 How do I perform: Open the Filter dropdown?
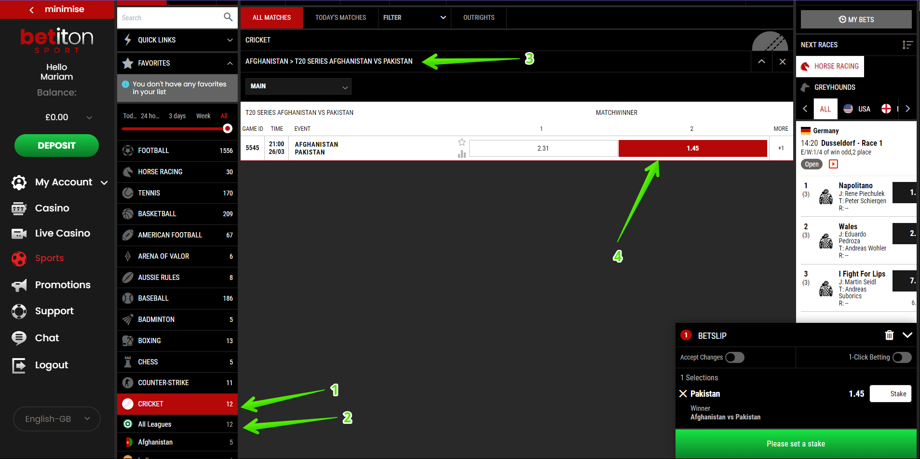point(415,17)
